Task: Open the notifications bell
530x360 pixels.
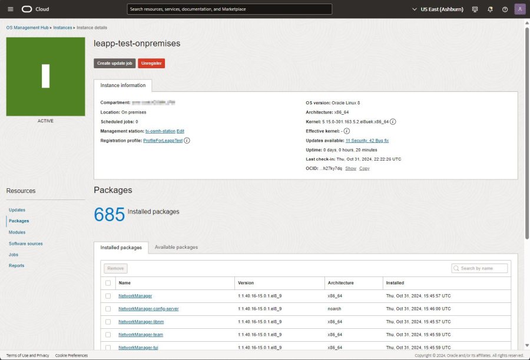Action: coord(490,9)
